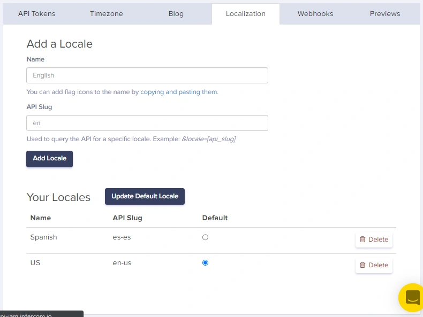Open the Timezone tab

108,14
